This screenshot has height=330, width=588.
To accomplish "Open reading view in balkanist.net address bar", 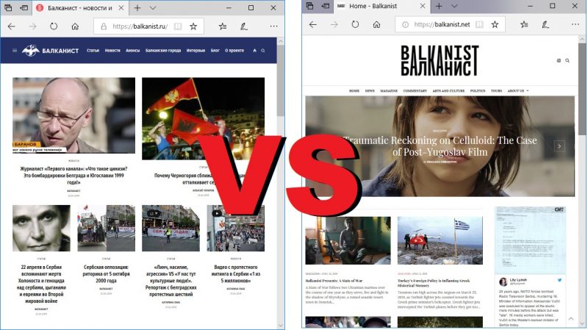I will (x=479, y=25).
